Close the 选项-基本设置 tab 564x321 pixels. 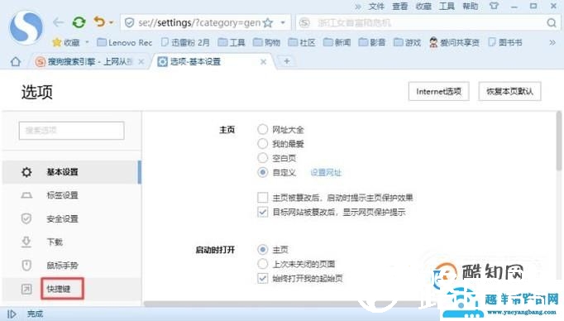(263, 62)
